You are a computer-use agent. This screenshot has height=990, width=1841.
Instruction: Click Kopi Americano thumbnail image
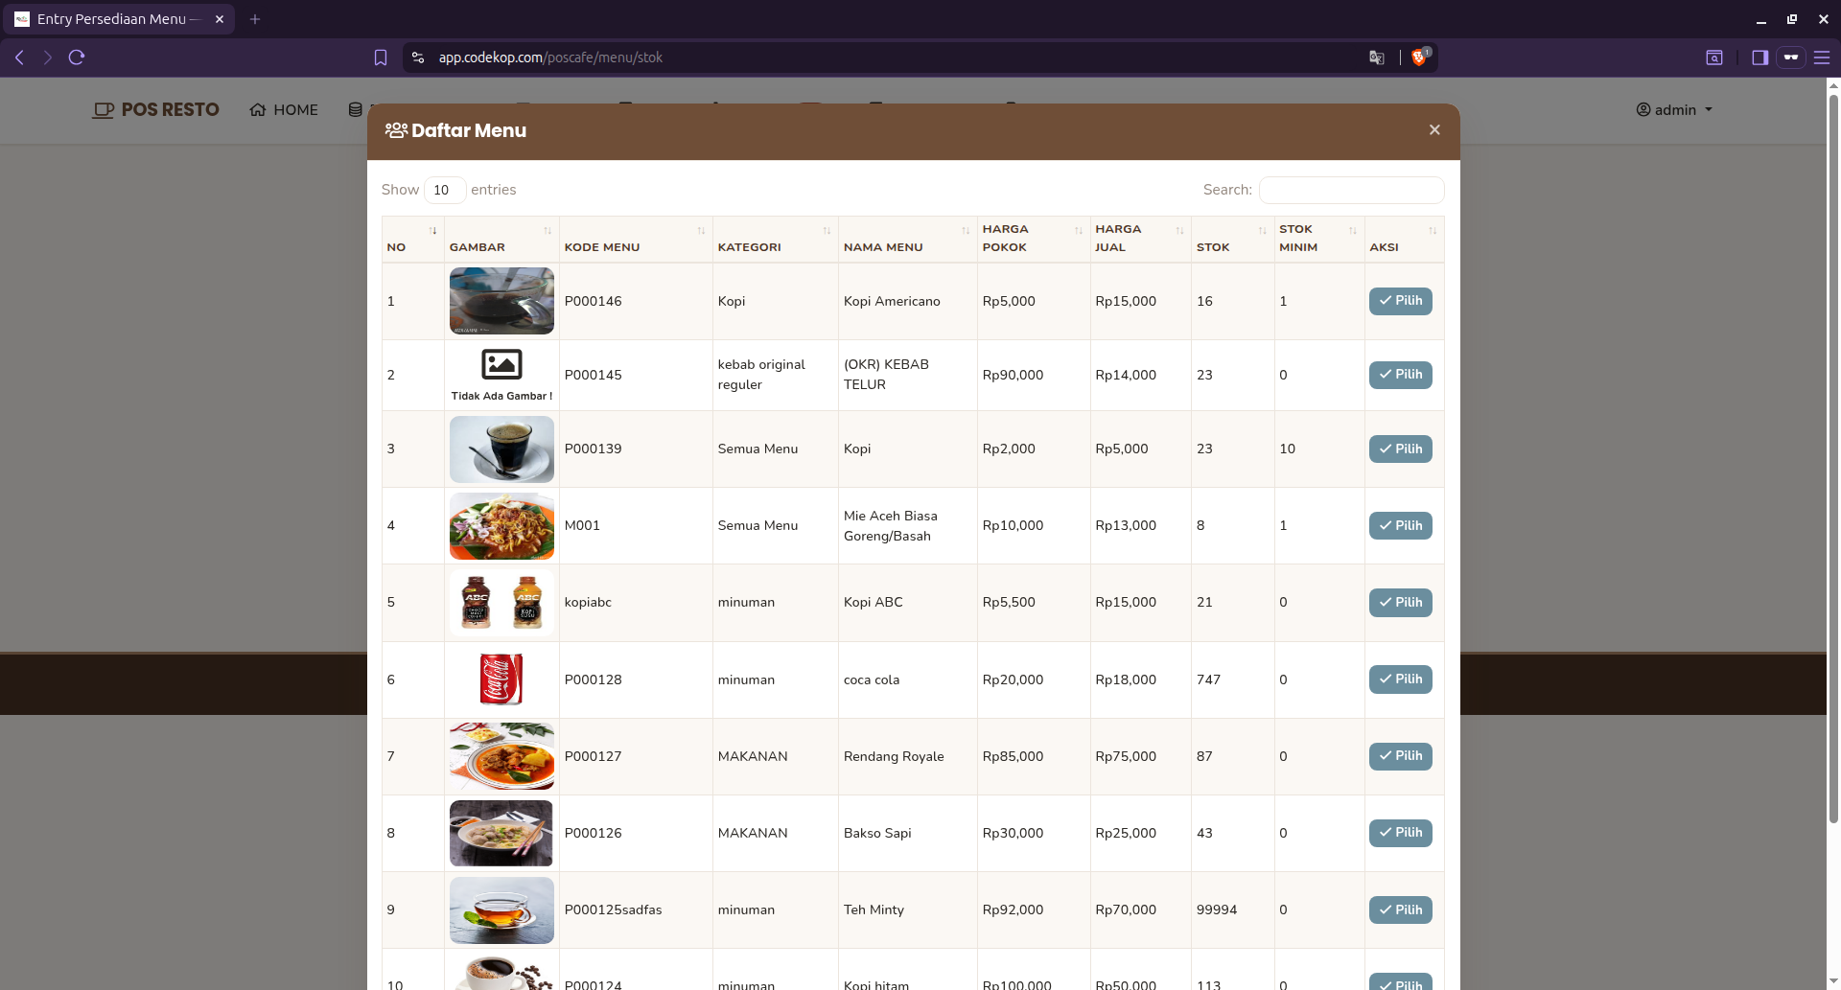pos(501,301)
